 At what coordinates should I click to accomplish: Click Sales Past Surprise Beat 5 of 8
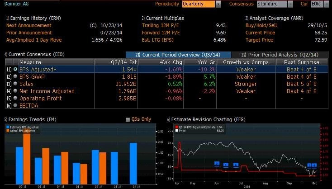click(x=302, y=84)
